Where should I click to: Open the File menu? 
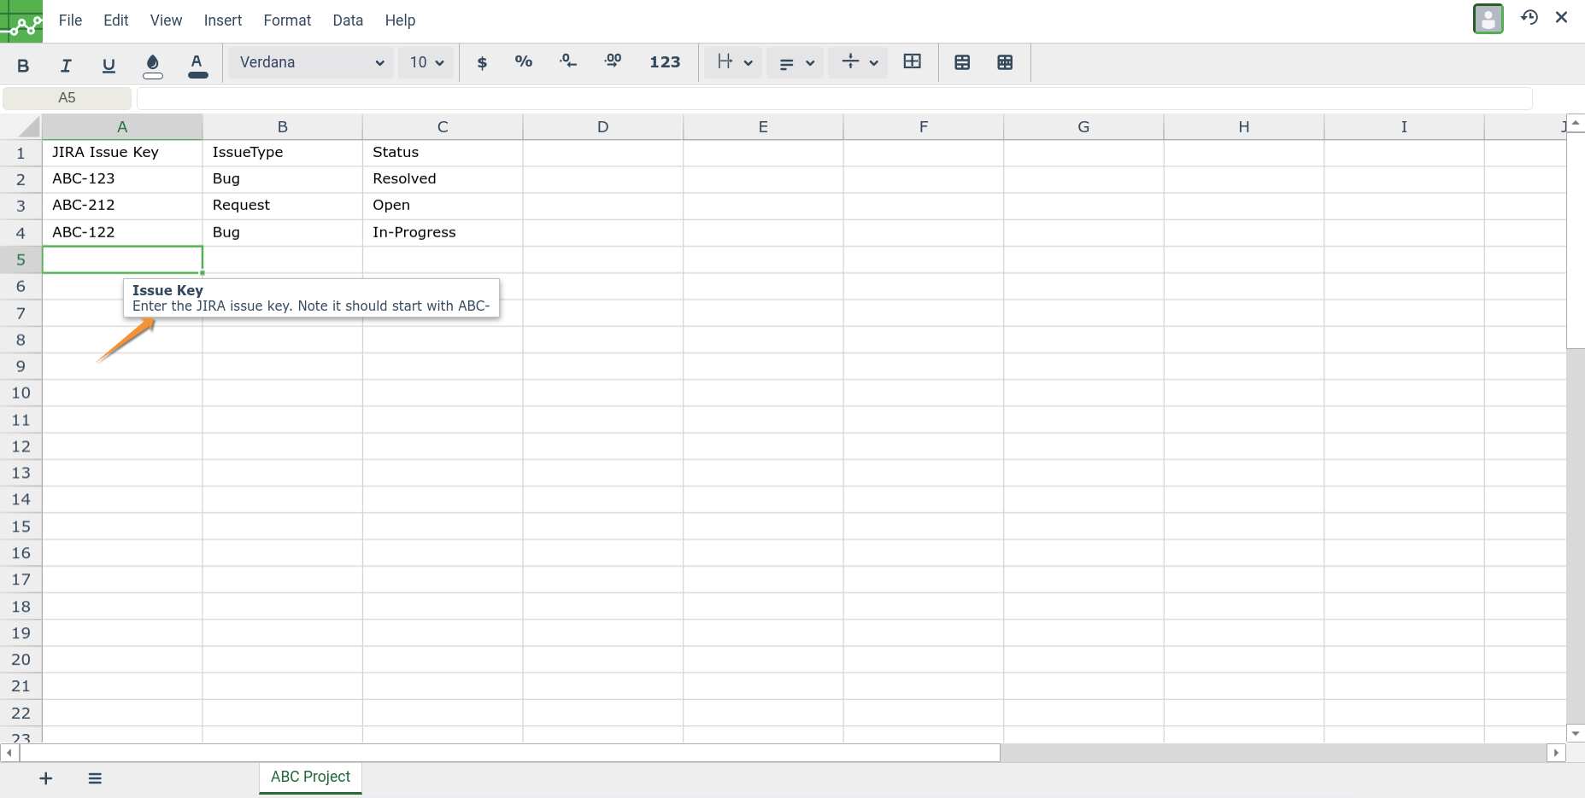tap(70, 20)
